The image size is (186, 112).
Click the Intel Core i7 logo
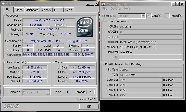85,27
